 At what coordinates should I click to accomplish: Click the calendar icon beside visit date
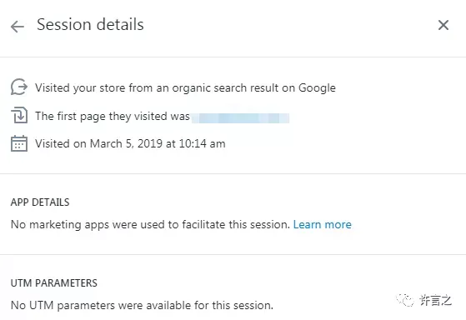click(x=19, y=143)
